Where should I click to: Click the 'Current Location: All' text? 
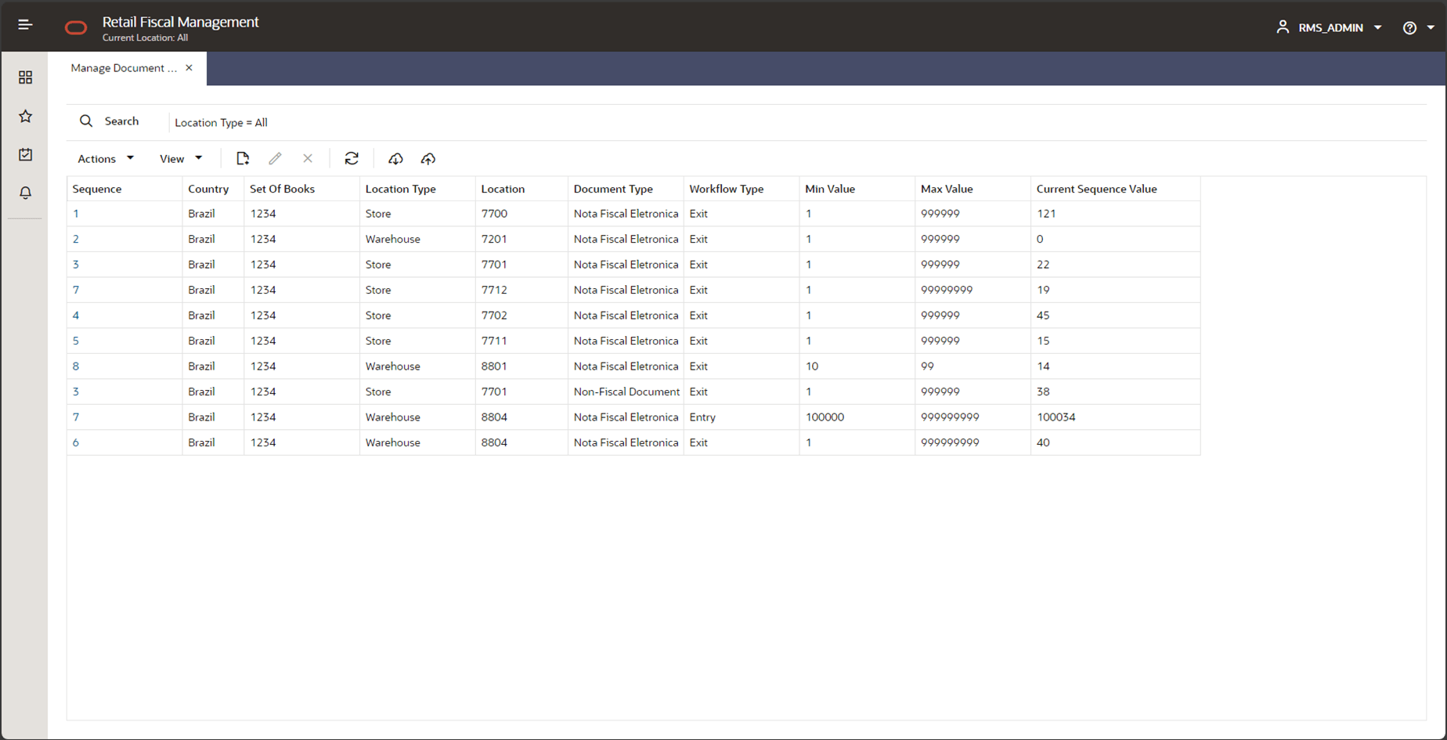[x=145, y=38]
